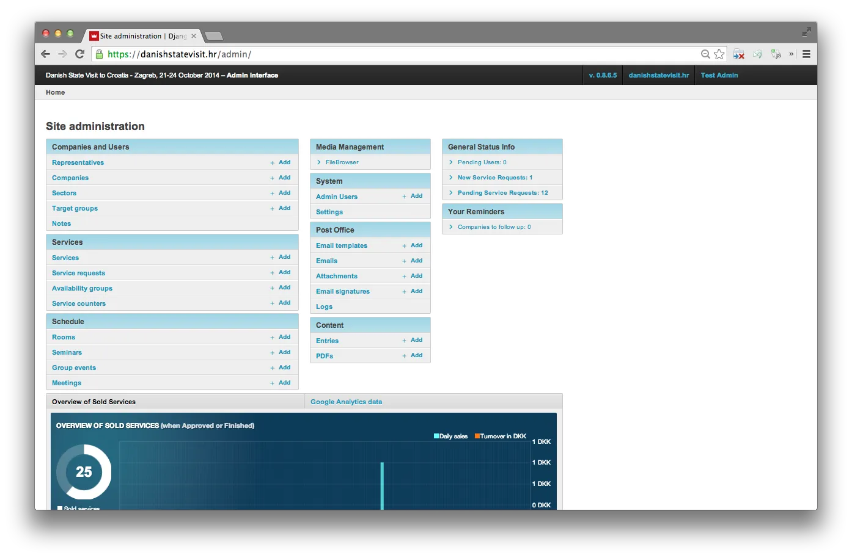Click the Test Admin link in the header

719,75
